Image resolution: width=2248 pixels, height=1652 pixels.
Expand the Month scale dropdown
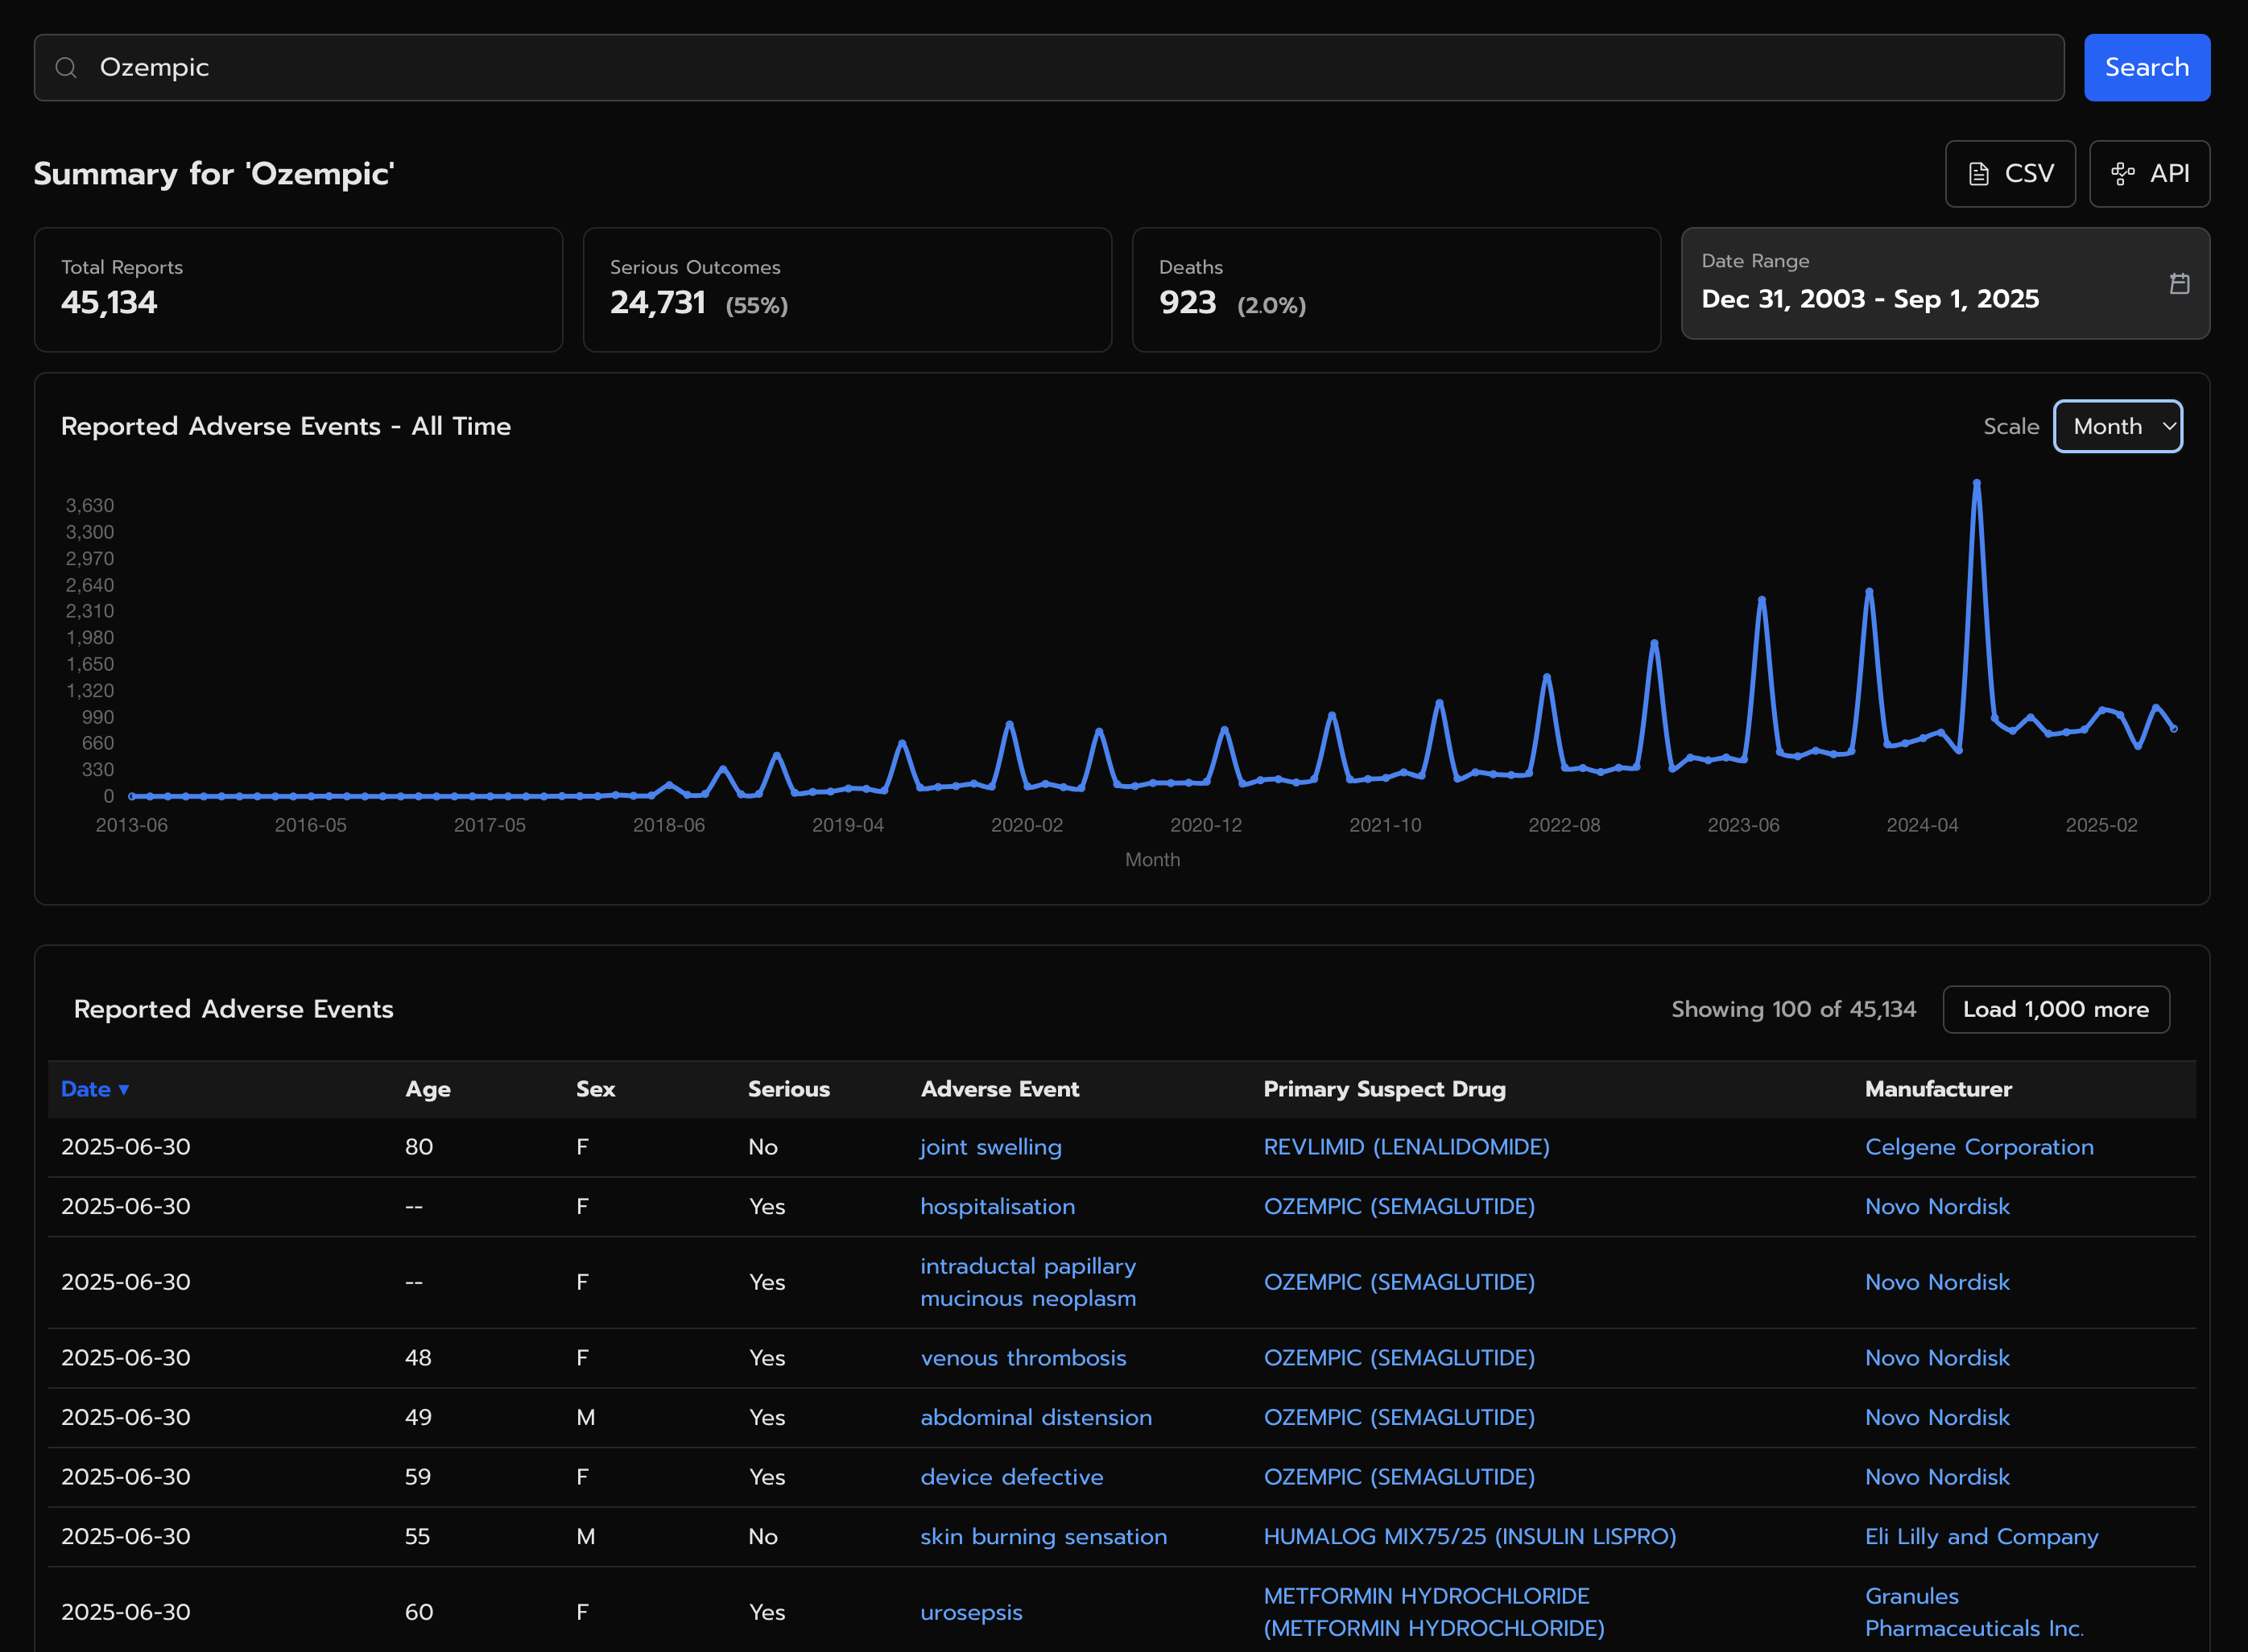pyautogui.click(x=2117, y=426)
